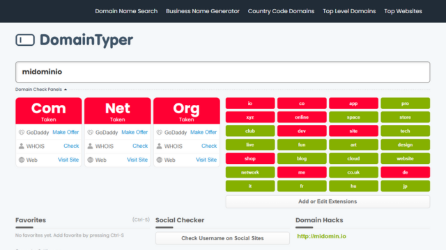This screenshot has height=250, width=446.
Task: Click the club extension tile
Action: tap(250, 131)
